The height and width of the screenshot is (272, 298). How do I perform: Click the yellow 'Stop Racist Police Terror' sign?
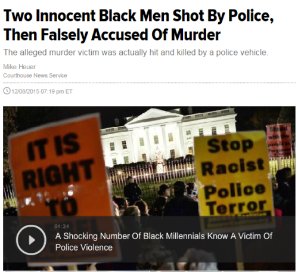[234, 175]
